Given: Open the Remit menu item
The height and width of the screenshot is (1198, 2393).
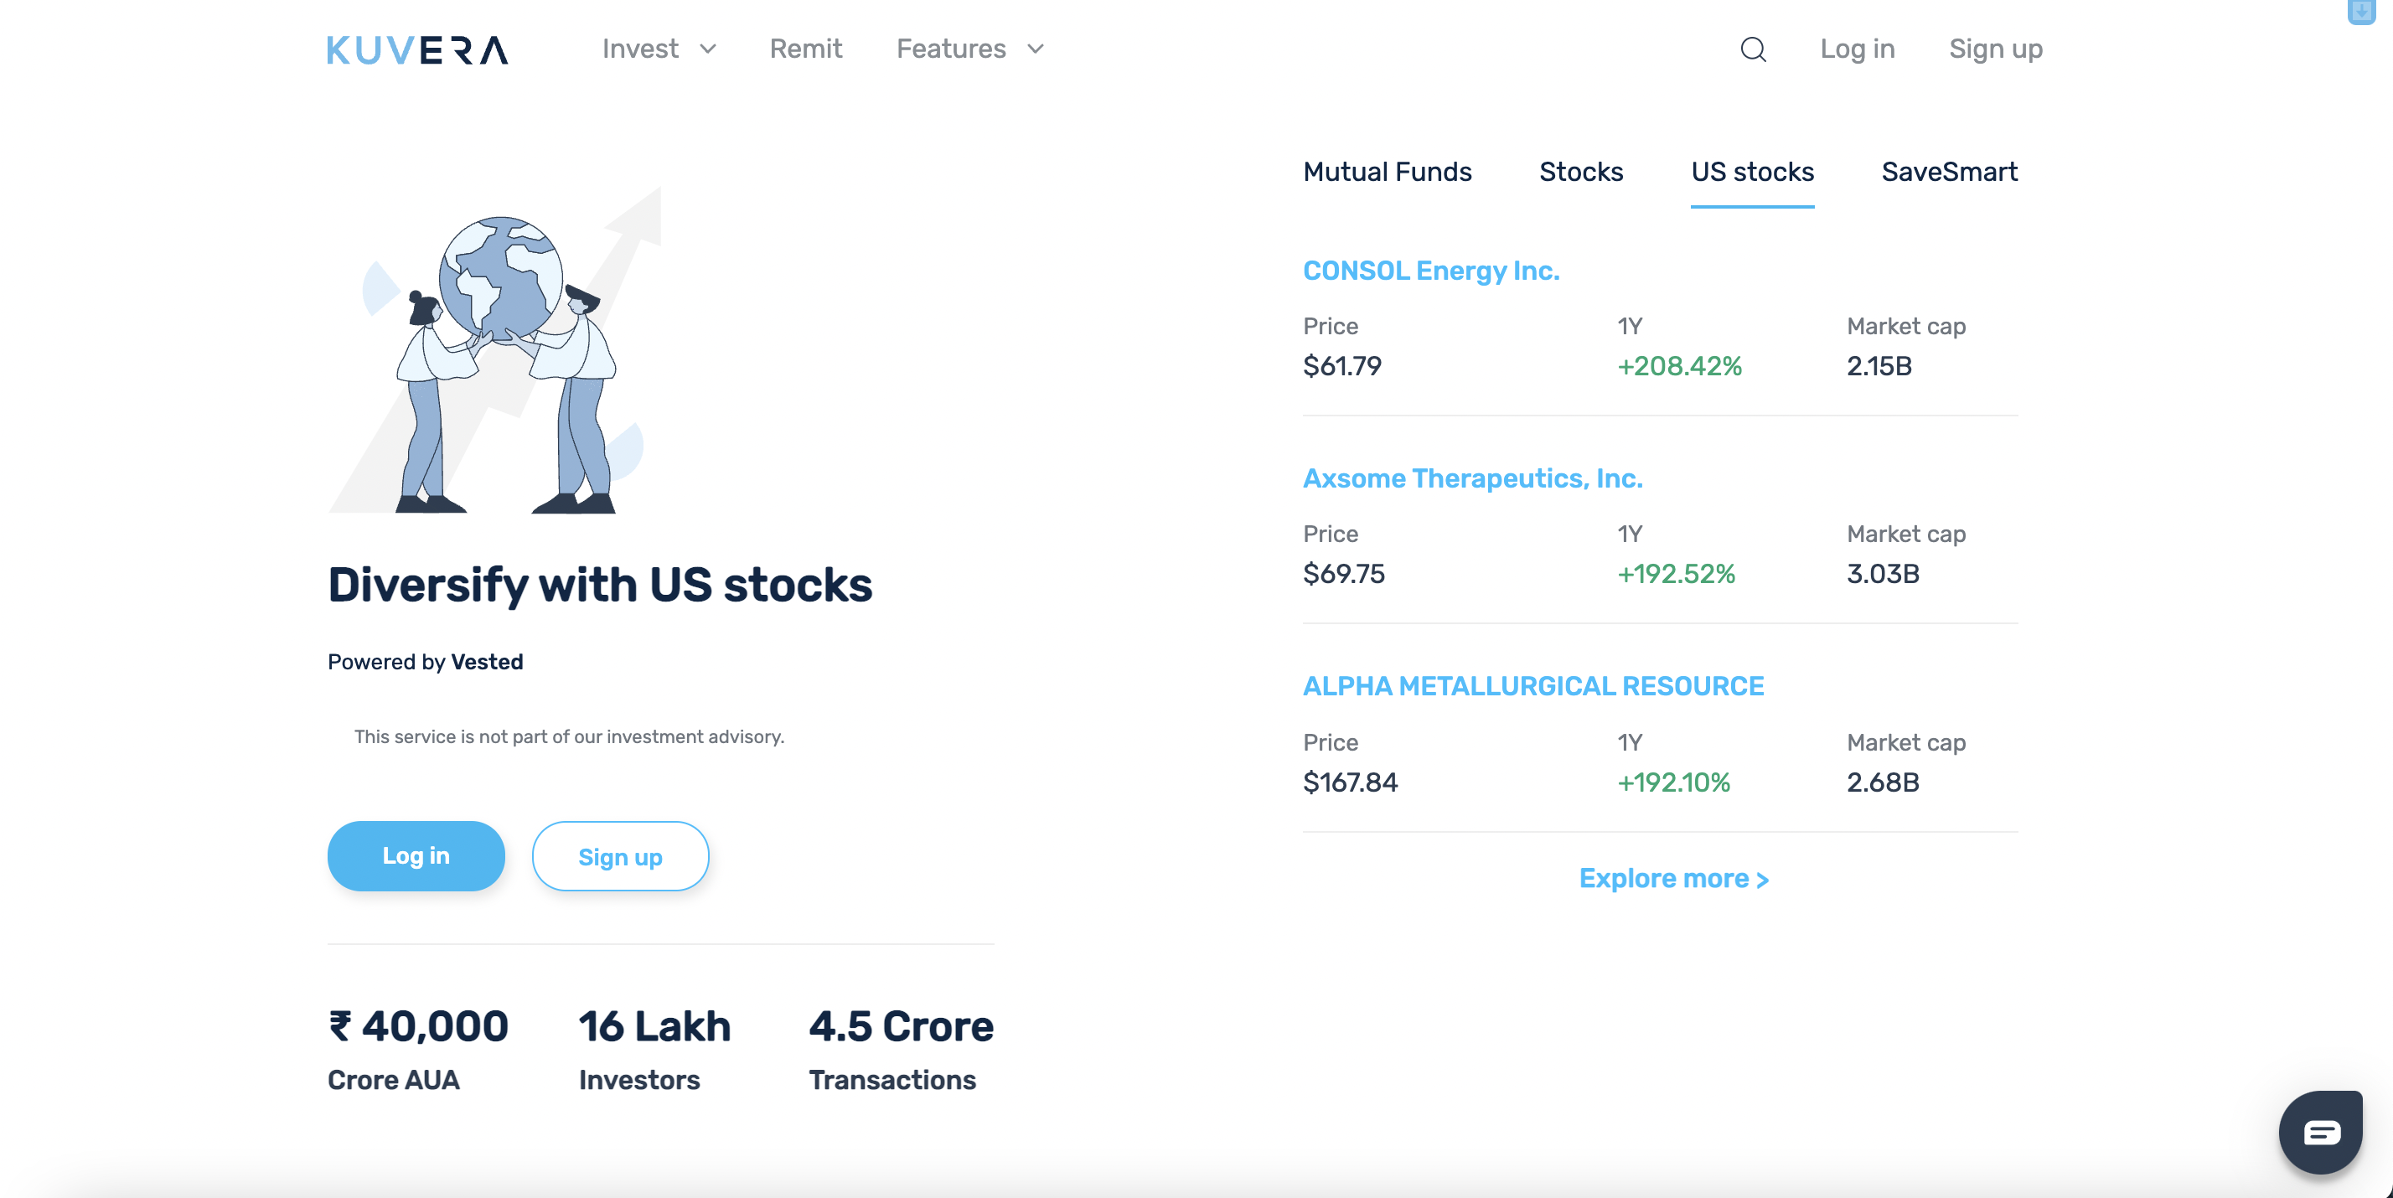Looking at the screenshot, I should [x=805, y=49].
